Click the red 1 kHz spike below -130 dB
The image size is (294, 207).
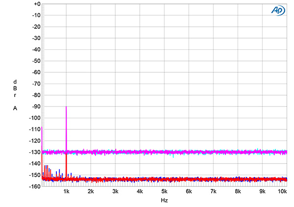(66, 166)
